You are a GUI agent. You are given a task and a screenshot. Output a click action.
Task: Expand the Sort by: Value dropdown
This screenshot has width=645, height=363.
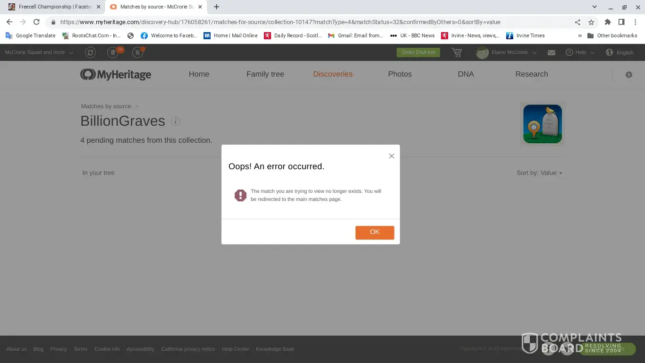pos(539,173)
